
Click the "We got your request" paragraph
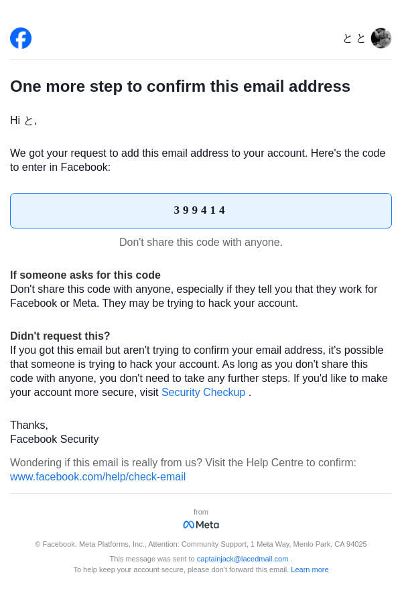tap(198, 160)
